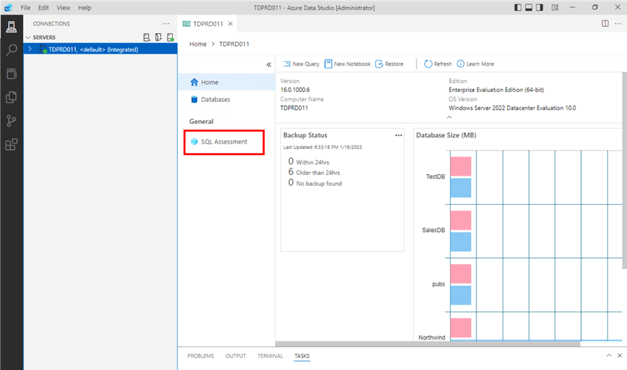Close the bottom panel
The image size is (627, 370).
tap(619, 355)
